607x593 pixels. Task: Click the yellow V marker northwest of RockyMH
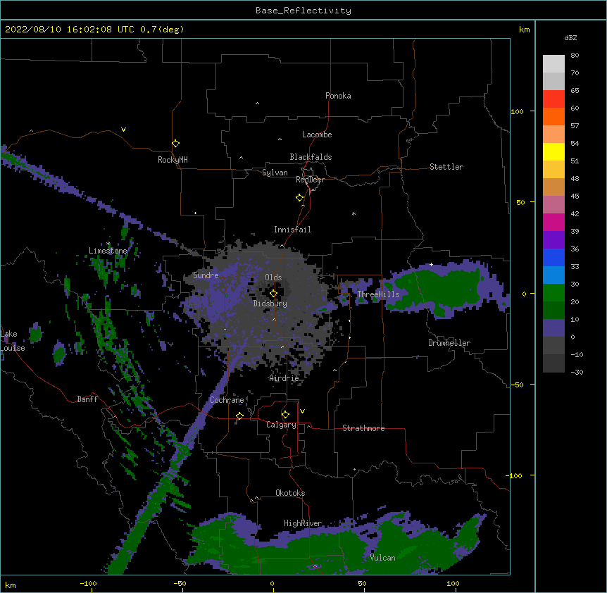(x=123, y=130)
